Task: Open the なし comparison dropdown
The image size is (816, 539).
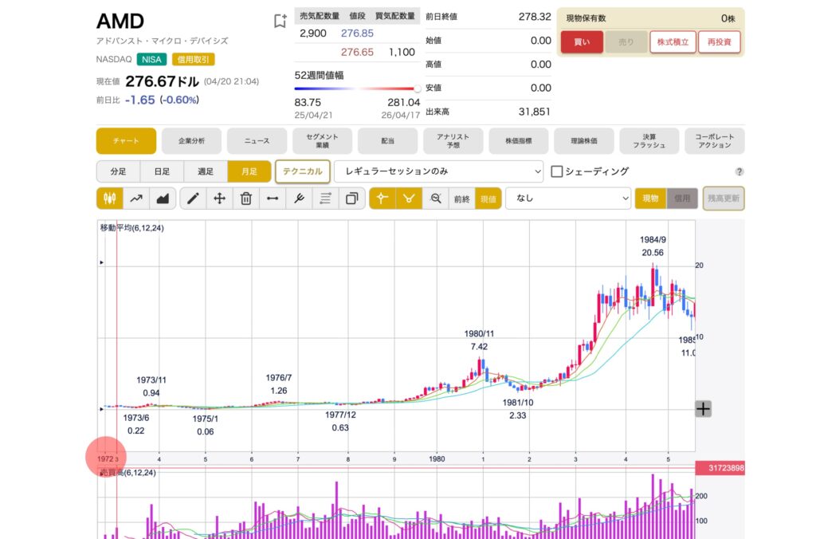Action: pos(567,199)
